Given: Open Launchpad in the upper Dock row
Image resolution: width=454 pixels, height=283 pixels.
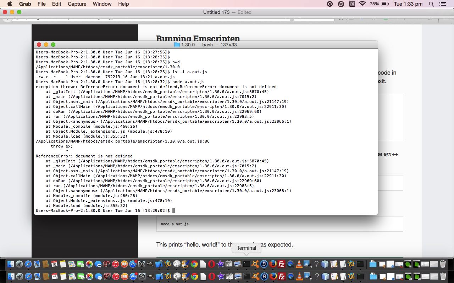Looking at the screenshot, I should tap(19, 264).
